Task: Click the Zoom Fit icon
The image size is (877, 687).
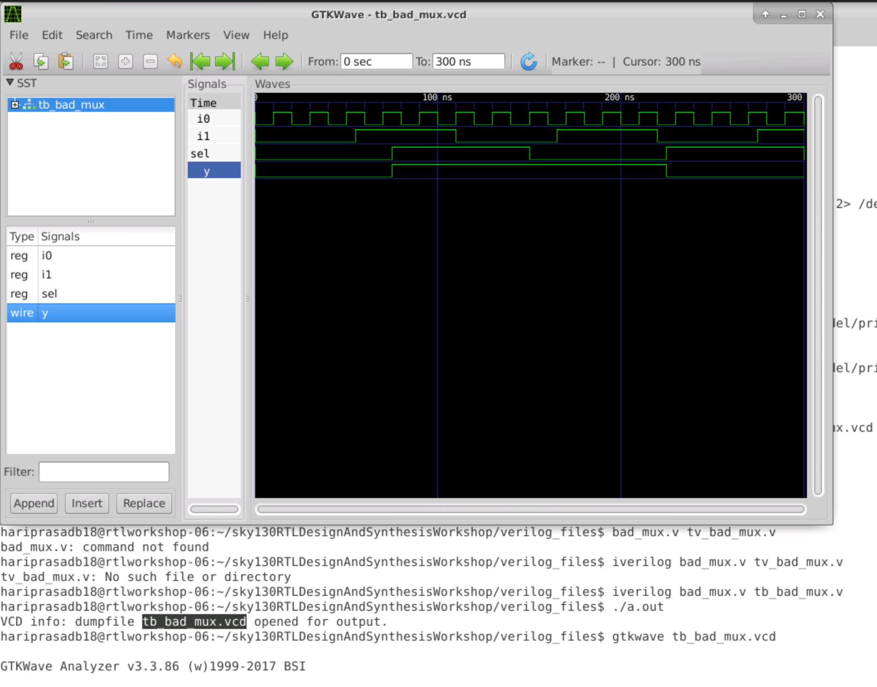Action: tap(99, 61)
